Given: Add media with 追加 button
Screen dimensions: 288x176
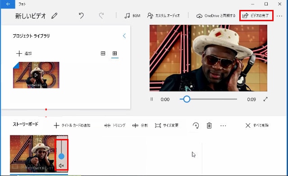Looking at the screenshot, I should tap(24, 54).
